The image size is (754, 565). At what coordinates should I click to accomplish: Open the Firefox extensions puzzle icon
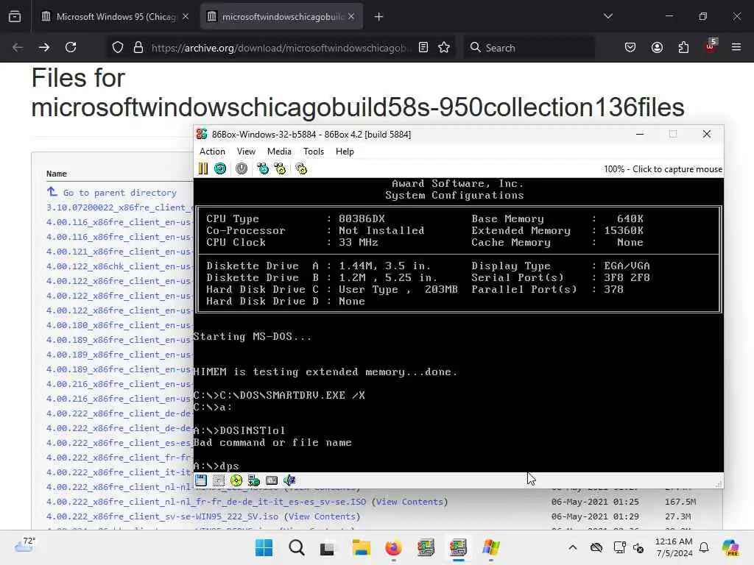click(683, 48)
